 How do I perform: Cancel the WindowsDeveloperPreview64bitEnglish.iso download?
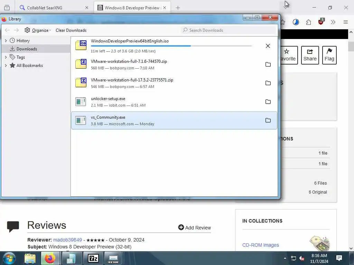268,46
